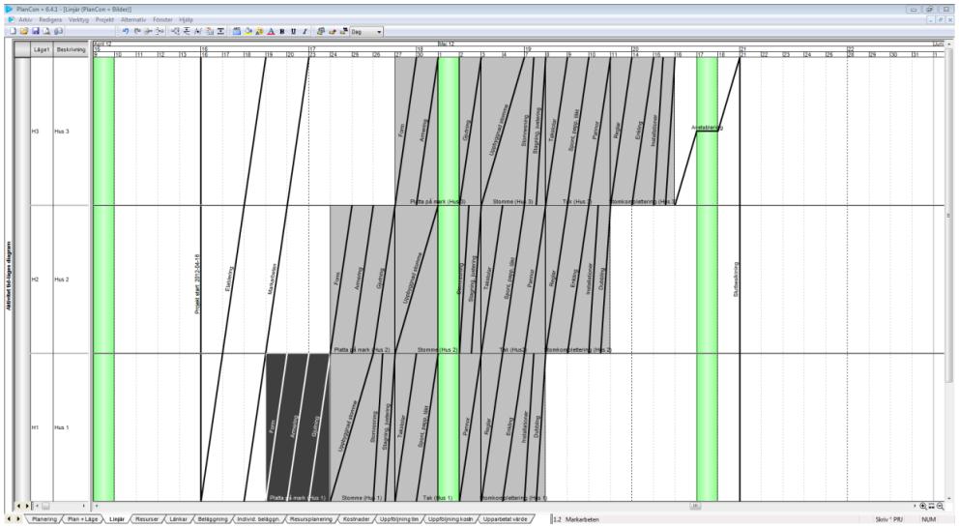
Task: Switch to the Upparbetat värde tab
Action: (x=505, y=519)
